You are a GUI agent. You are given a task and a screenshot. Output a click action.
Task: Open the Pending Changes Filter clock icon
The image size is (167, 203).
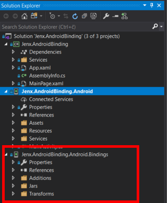(x=52, y=16)
